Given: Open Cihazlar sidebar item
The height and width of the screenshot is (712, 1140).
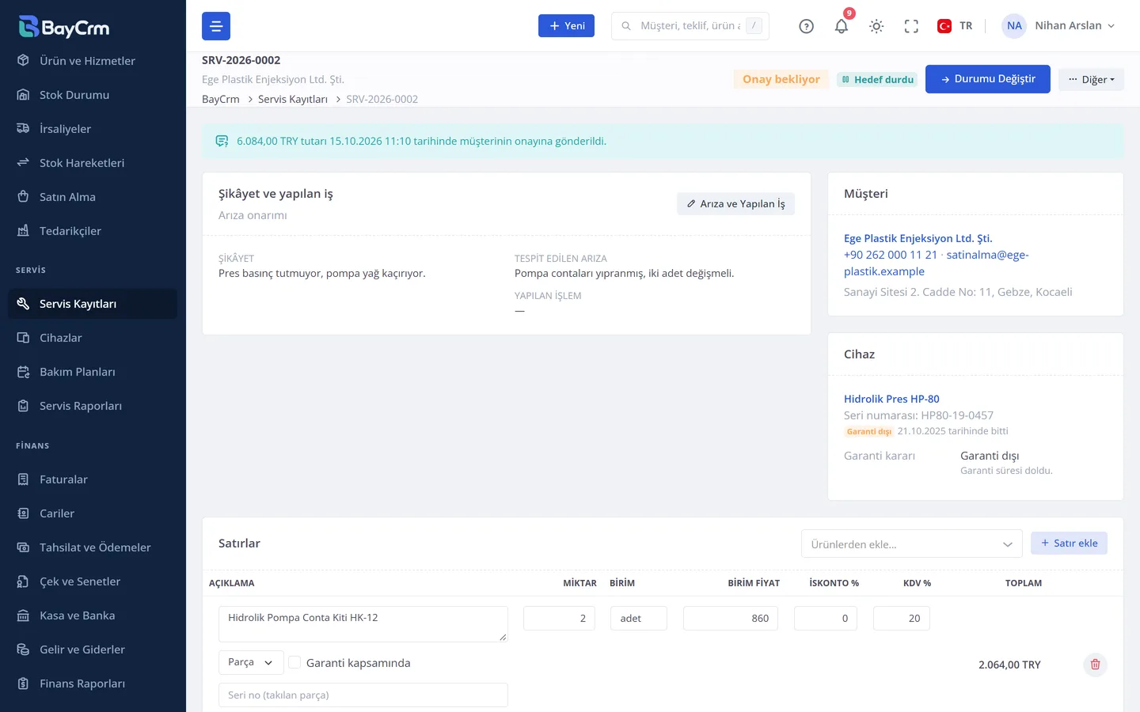Looking at the screenshot, I should click(x=93, y=338).
